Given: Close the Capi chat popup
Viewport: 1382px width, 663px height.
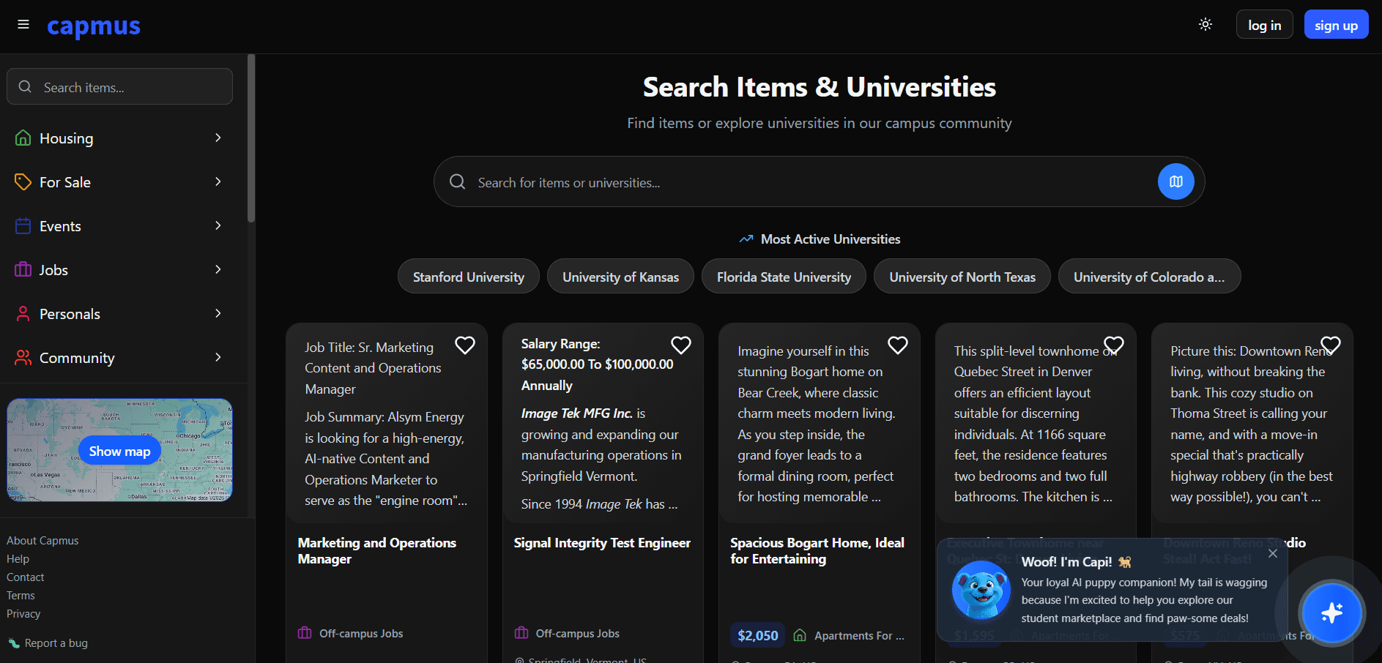Looking at the screenshot, I should (1273, 553).
